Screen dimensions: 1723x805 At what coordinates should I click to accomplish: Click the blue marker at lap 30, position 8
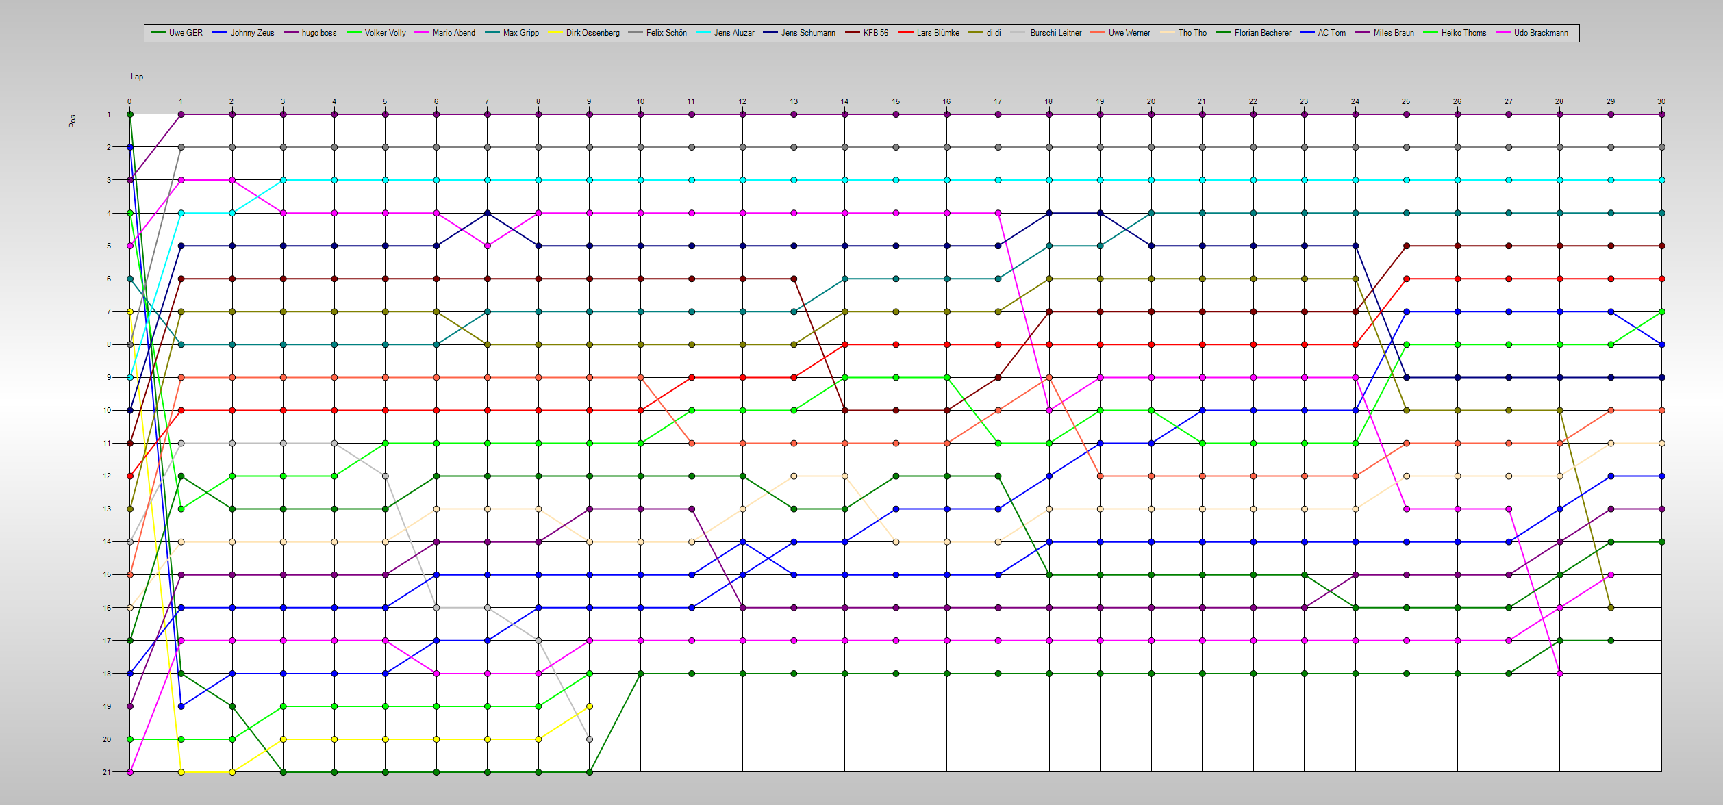1661,344
